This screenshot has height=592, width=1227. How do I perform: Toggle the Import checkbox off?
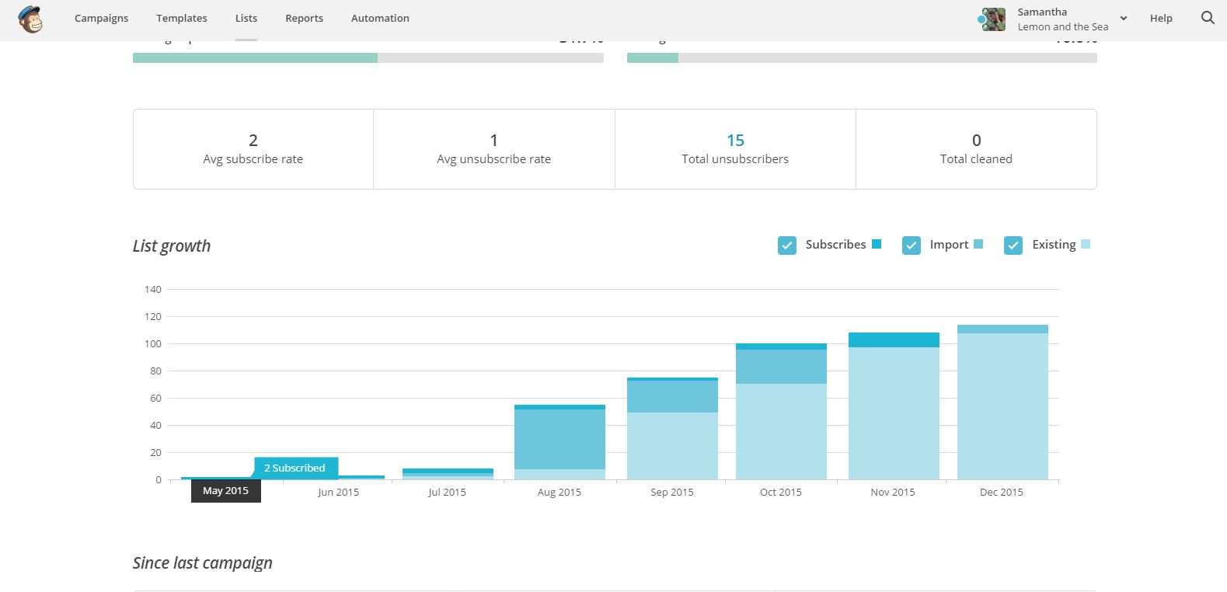coord(912,246)
